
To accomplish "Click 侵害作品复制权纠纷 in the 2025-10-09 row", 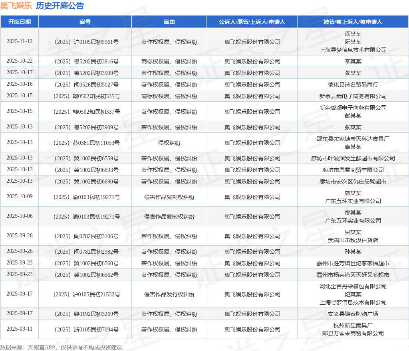I will 169,197.
